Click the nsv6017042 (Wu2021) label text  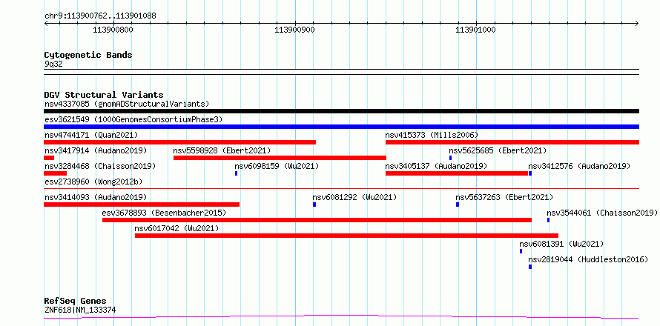[176, 228]
